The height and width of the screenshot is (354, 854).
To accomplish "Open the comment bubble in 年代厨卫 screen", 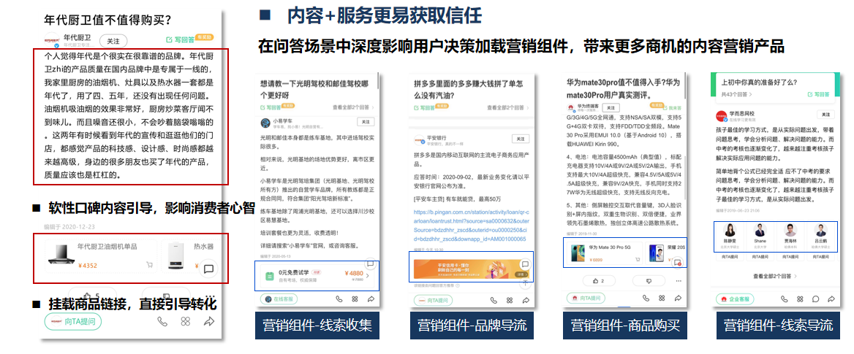I will (x=208, y=269).
